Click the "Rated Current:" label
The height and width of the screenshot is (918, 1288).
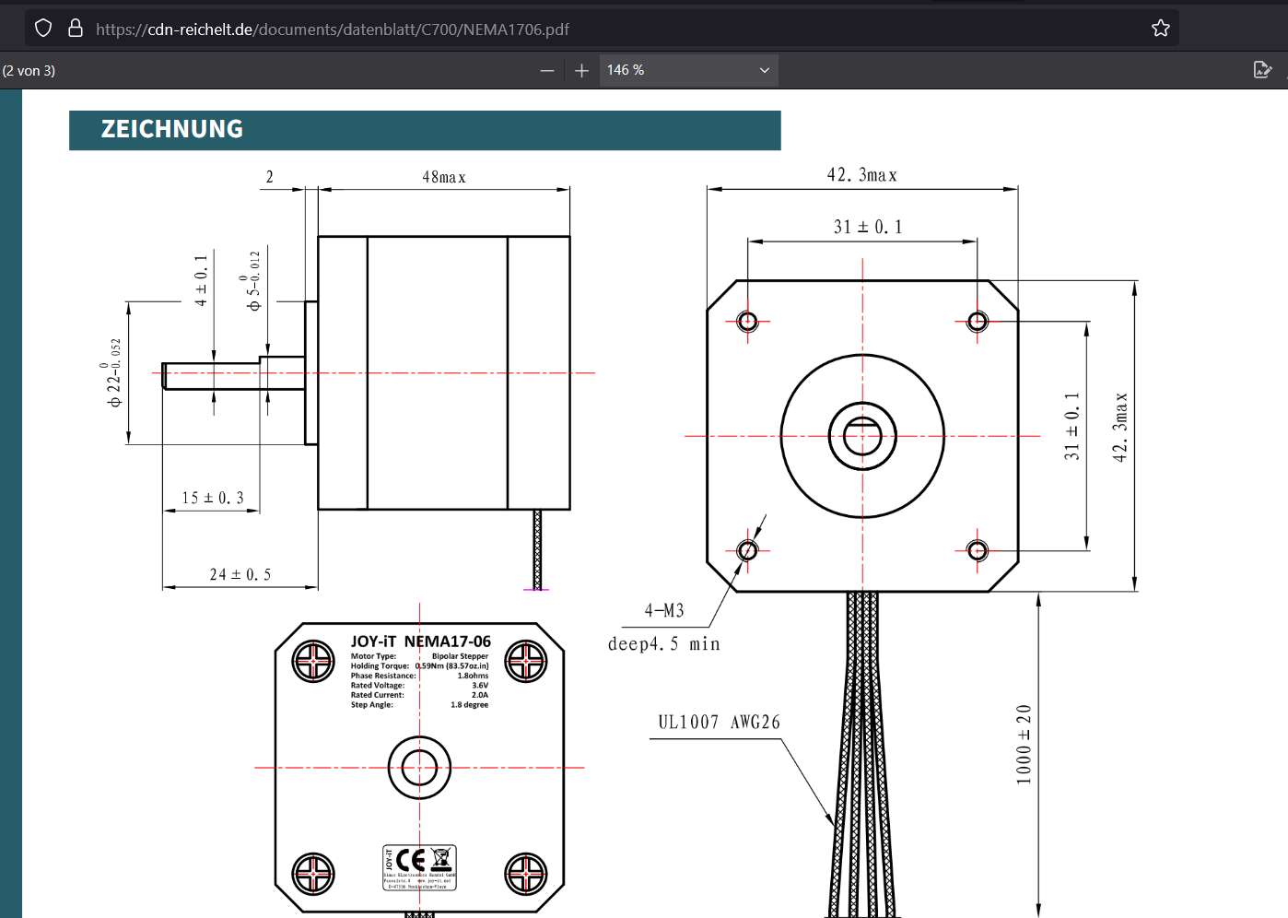(378, 695)
